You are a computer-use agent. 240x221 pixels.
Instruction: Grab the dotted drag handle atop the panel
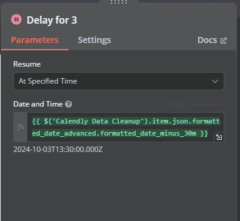click(x=119, y=2)
